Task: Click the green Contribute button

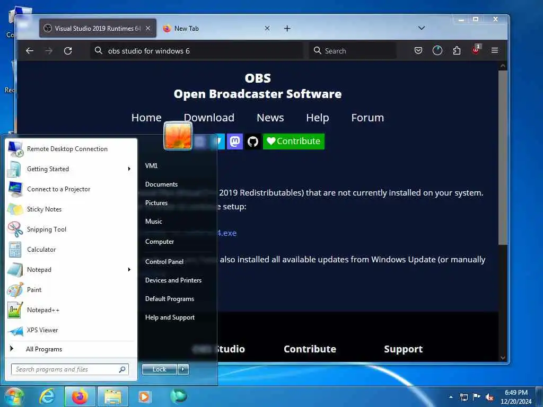Action: point(294,141)
